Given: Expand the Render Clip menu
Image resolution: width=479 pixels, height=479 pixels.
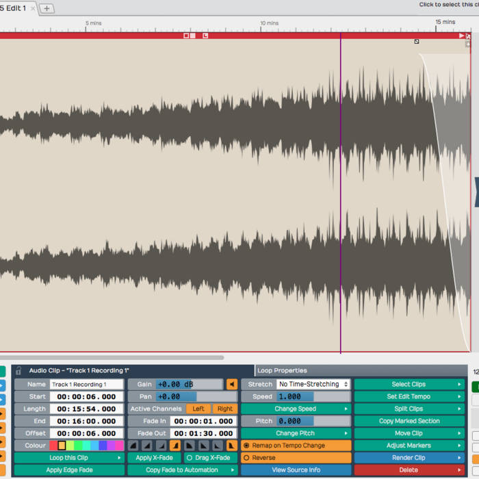Looking at the screenshot, I should (x=409, y=458).
